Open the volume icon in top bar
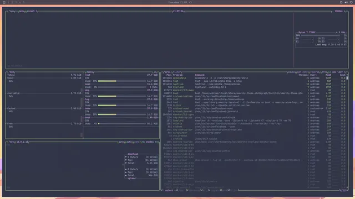The height and width of the screenshot is (199, 355). point(346,2)
